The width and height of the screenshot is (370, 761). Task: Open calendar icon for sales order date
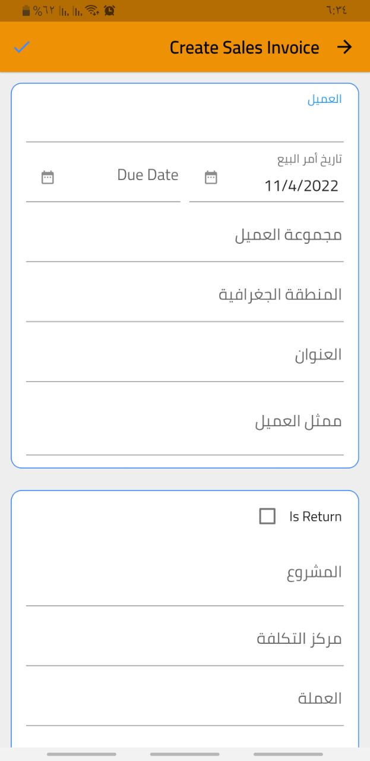pos(211,177)
